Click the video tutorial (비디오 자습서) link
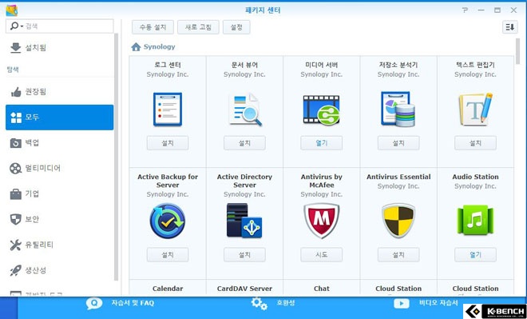Viewport: 527px width, 319px height. click(x=438, y=303)
